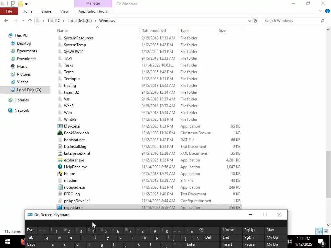Screen dimensions: 331x248
Task: Click the file list scroll-up arrow
Action: coord(328,30)
